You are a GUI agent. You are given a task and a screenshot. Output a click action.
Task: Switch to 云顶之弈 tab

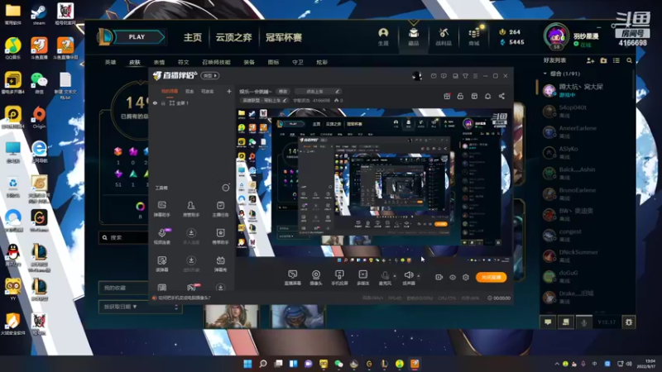tap(233, 37)
